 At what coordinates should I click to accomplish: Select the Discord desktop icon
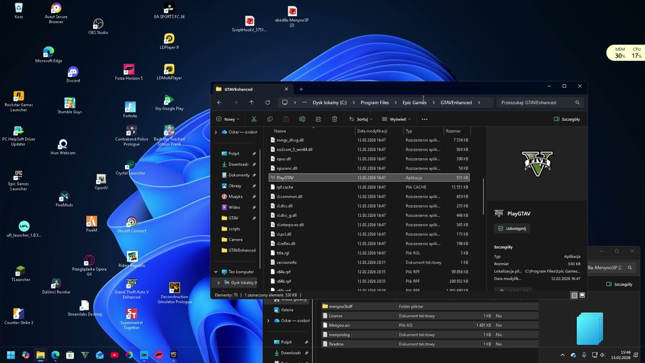(73, 75)
